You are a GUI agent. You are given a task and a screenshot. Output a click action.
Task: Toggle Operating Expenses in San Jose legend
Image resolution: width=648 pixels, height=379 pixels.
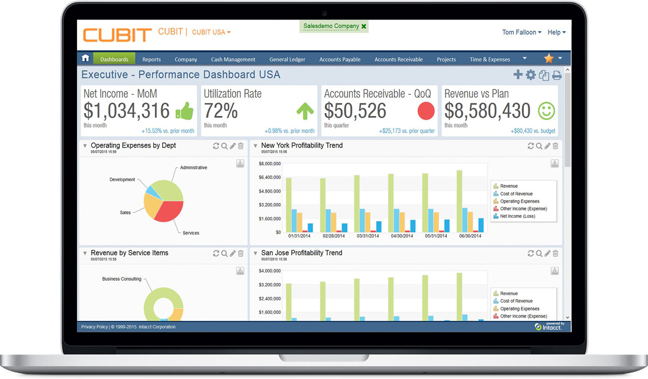pos(516,309)
